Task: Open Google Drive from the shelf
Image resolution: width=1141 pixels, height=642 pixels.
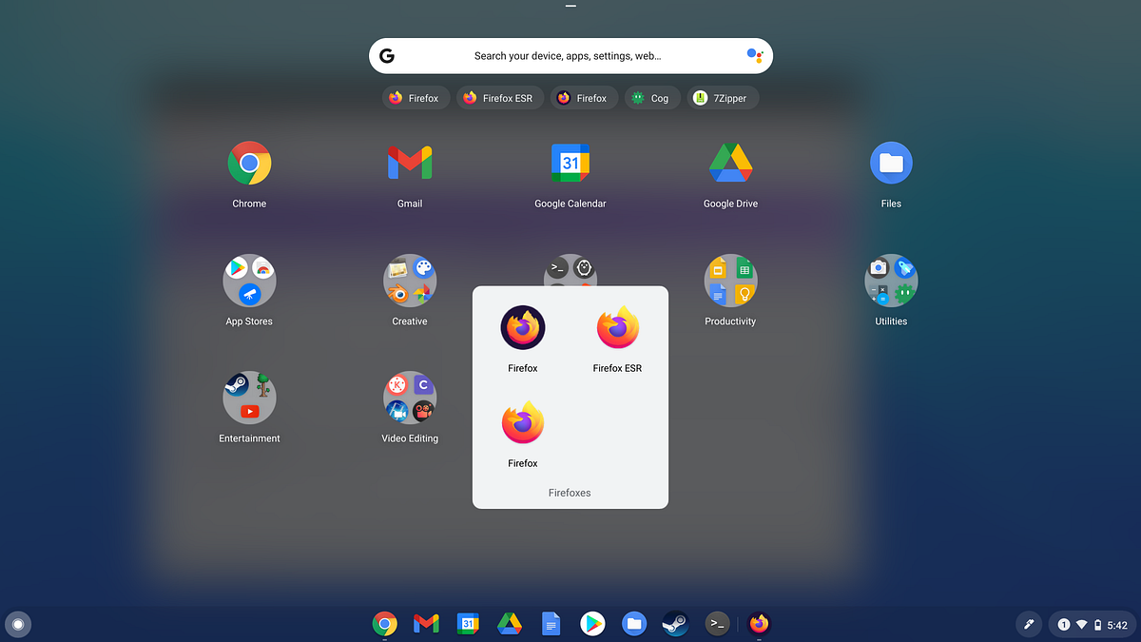Action: click(510, 624)
